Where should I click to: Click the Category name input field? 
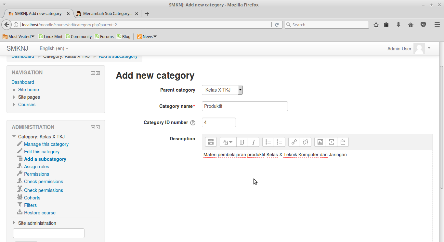pos(245,106)
